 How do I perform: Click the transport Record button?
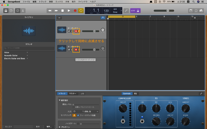coord(75,11)
